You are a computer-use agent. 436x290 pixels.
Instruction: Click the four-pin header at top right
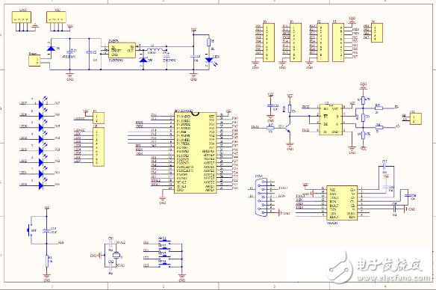[x=377, y=33]
